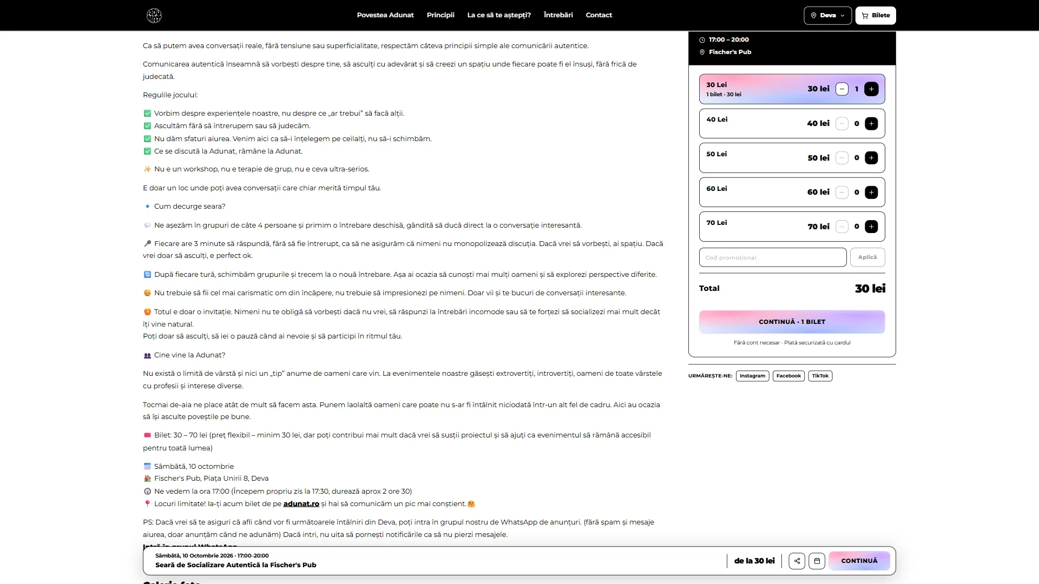Screen dimensions: 1039x584
Task: Add one 50 Lei ticket
Action: click(x=871, y=158)
